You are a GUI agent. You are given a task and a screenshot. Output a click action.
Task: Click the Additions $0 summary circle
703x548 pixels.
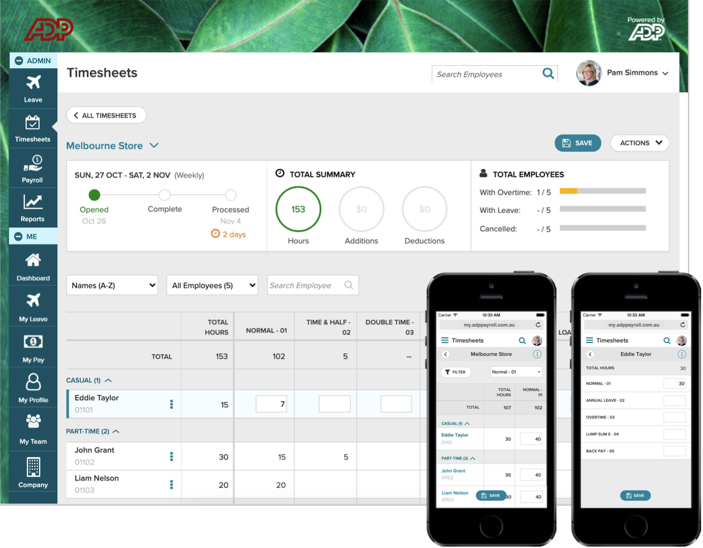pos(361,209)
